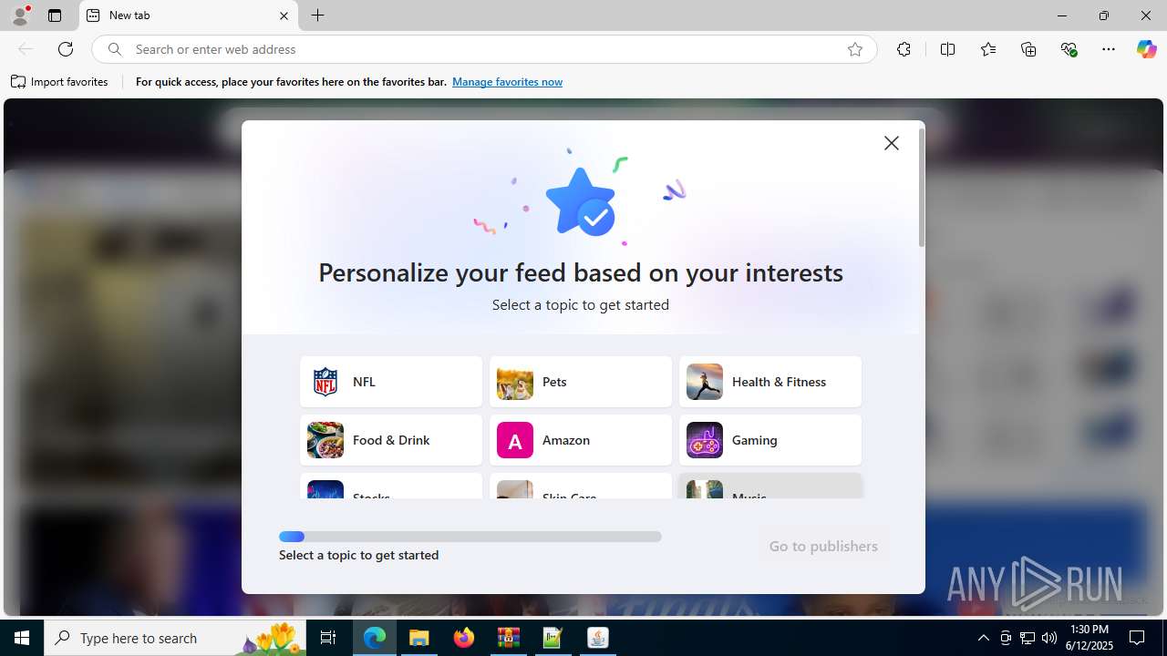The width and height of the screenshot is (1167, 656).
Task: Select the Gaming topic
Action: pos(770,440)
